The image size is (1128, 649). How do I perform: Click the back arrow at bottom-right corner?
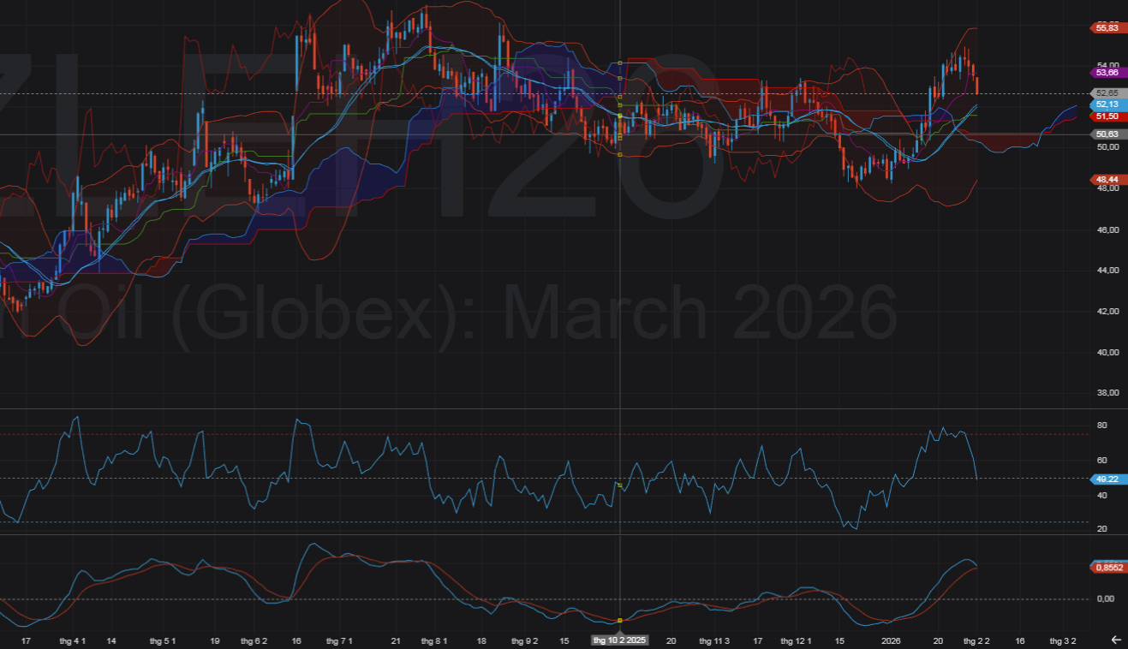(x=1115, y=640)
